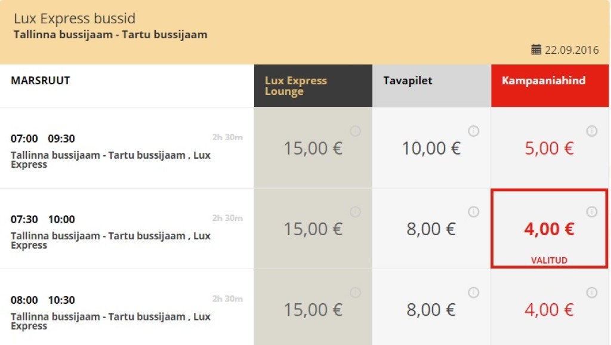The height and width of the screenshot is (345, 611).
Task: Choose 8,00 € Tavapilet fare for 07:30 departure
Action: [x=431, y=229]
